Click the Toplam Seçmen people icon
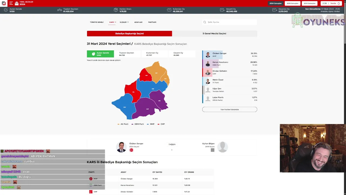Viewport: 346px width, 195px height. 59,10
